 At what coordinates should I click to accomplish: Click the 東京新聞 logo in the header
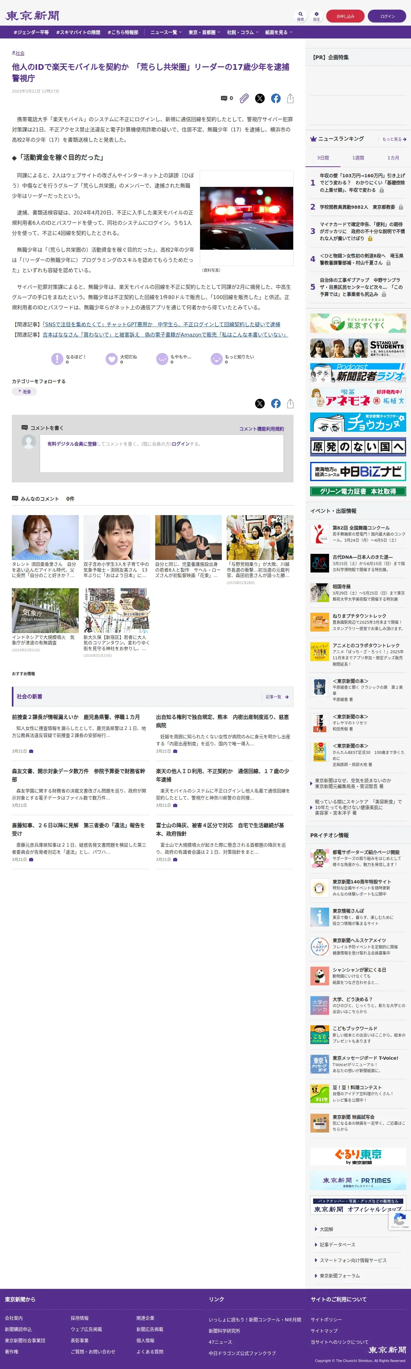coord(32,16)
